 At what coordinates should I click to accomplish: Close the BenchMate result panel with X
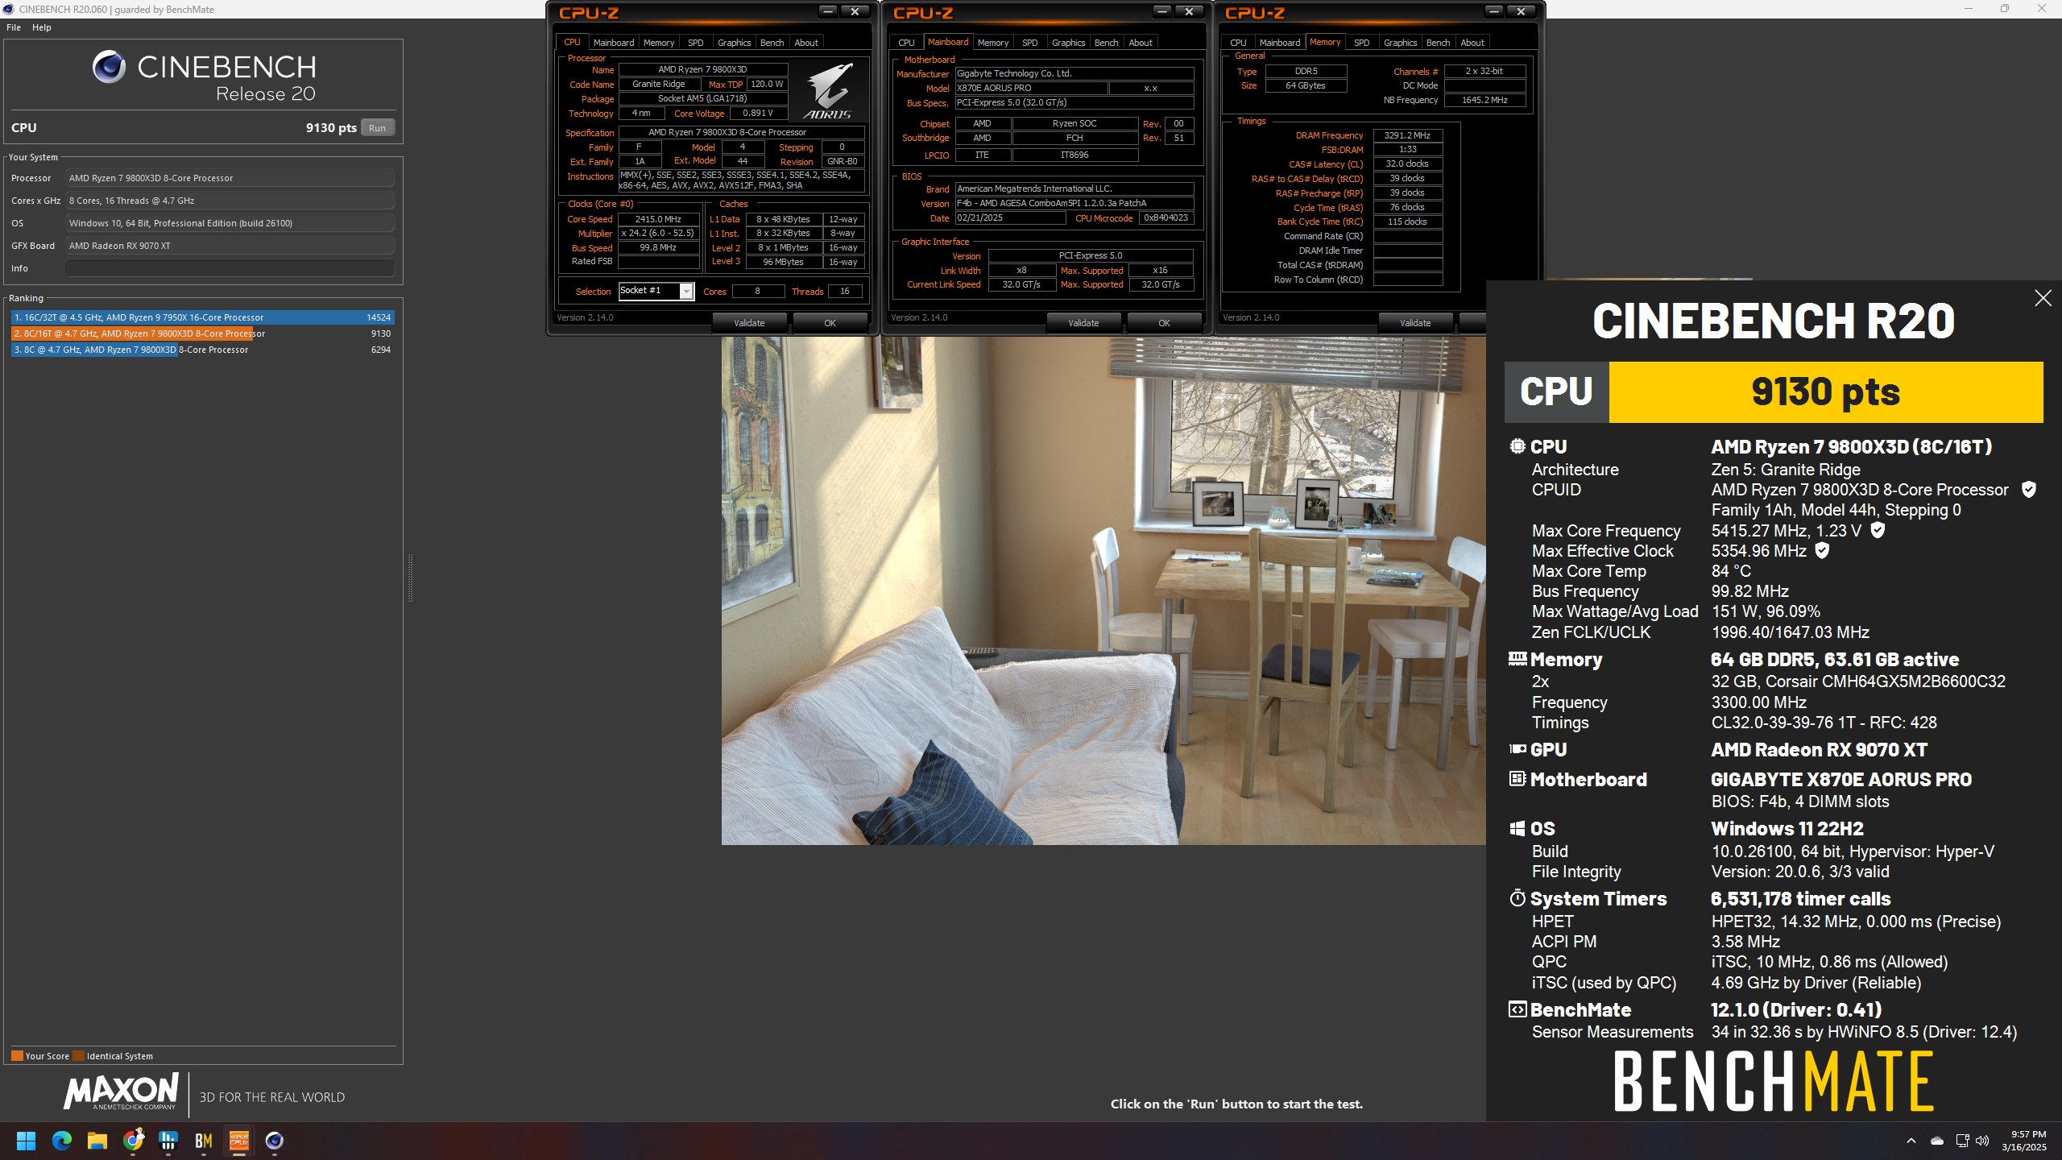2043,298
